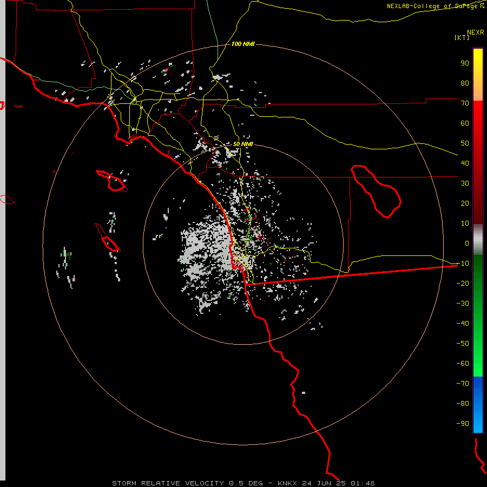Click the [KT] units label
Image resolution: width=487 pixels, height=487 pixels.
click(x=462, y=37)
